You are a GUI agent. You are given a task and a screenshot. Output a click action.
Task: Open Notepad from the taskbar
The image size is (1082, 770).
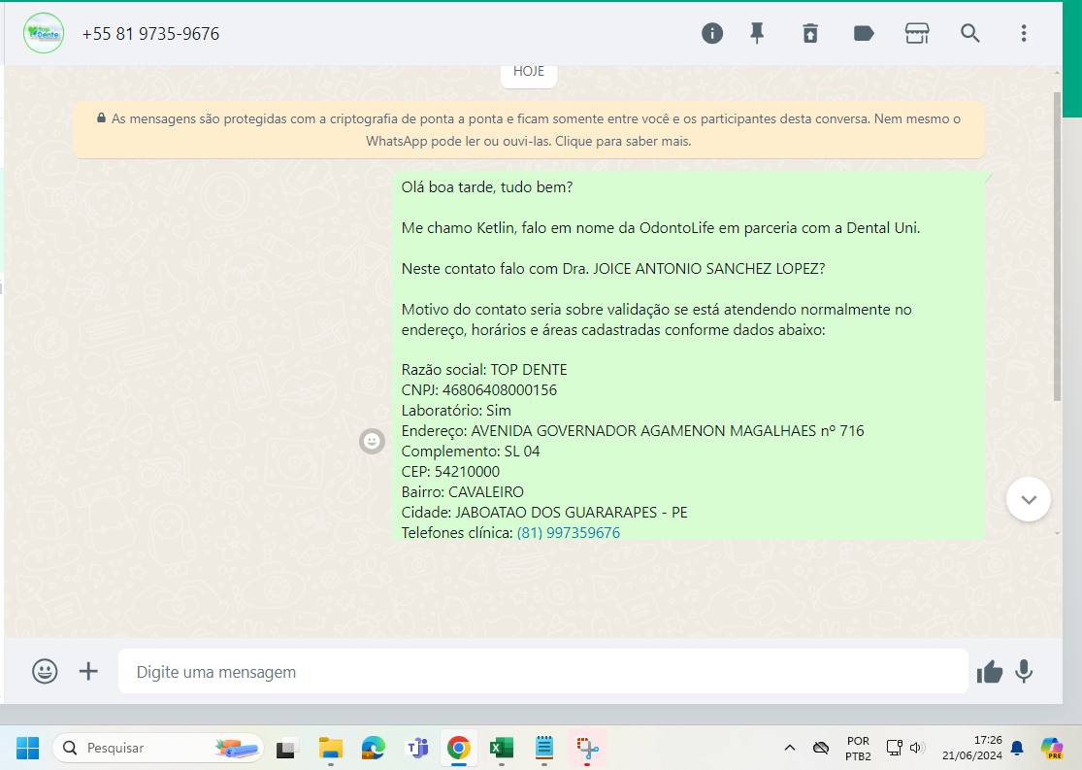pyautogui.click(x=544, y=748)
